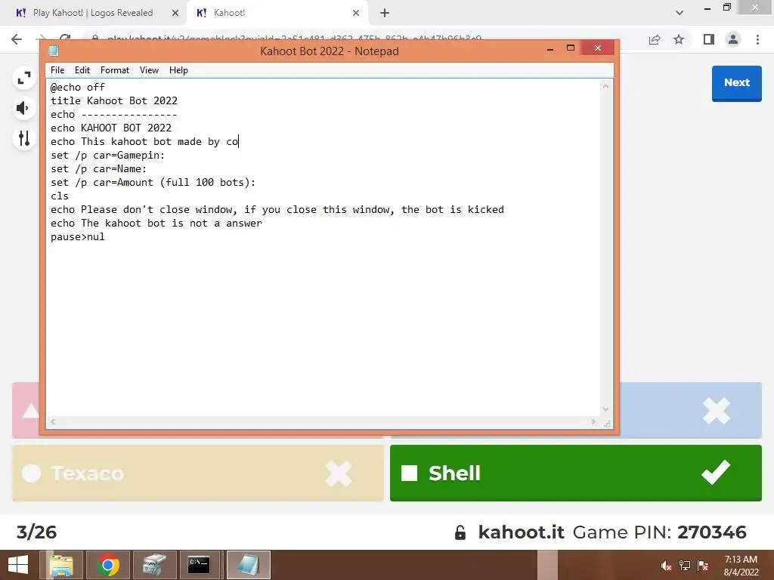Click the 'echo KAHOOT BOT 2022' line
Screen dimensions: 774x580
pyautogui.click(x=111, y=128)
